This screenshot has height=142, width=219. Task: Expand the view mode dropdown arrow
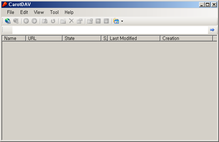(122, 21)
